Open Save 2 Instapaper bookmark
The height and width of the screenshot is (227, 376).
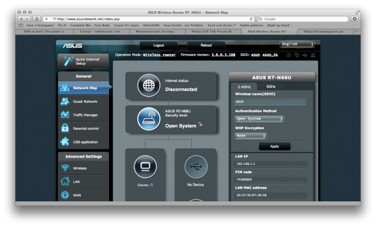[40, 25]
